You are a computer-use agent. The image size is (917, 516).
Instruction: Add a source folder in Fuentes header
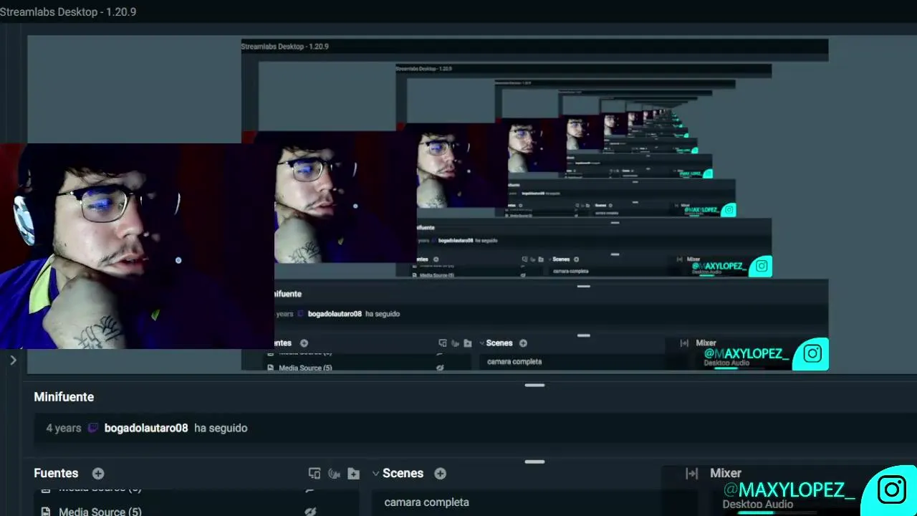click(353, 474)
